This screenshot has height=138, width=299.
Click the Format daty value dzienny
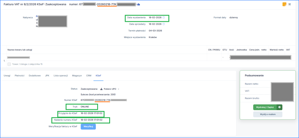click(x=234, y=17)
